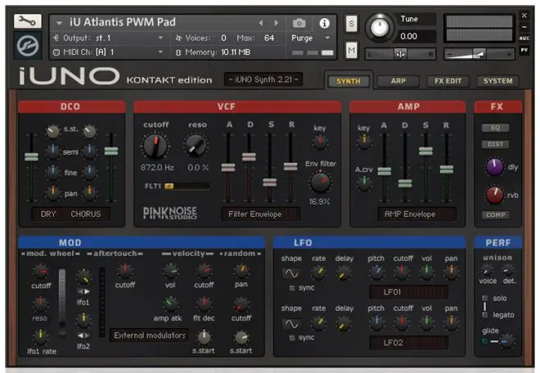Screen dimensions: 540x373
Task: Enable the LFO1 sync checkbox
Action: tap(292, 288)
